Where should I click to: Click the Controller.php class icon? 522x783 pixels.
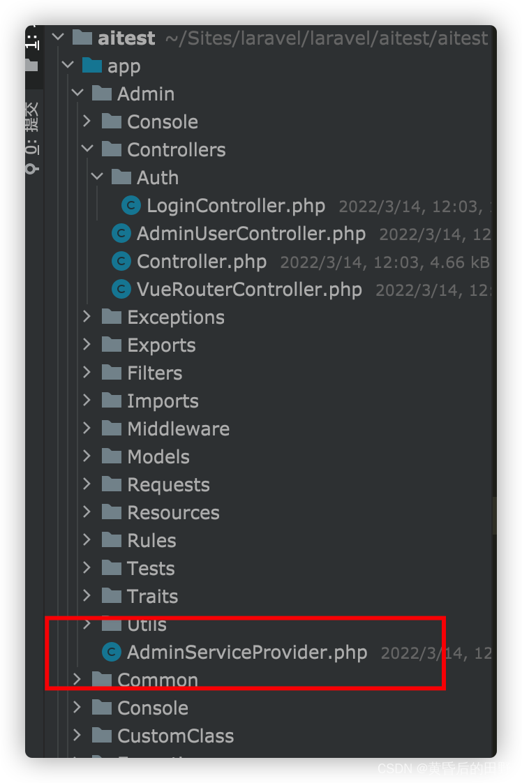pos(121,261)
